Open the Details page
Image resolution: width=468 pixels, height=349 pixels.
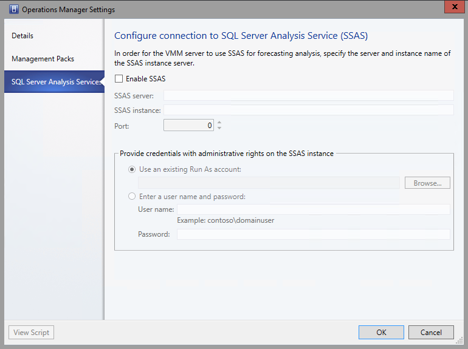tap(22, 36)
